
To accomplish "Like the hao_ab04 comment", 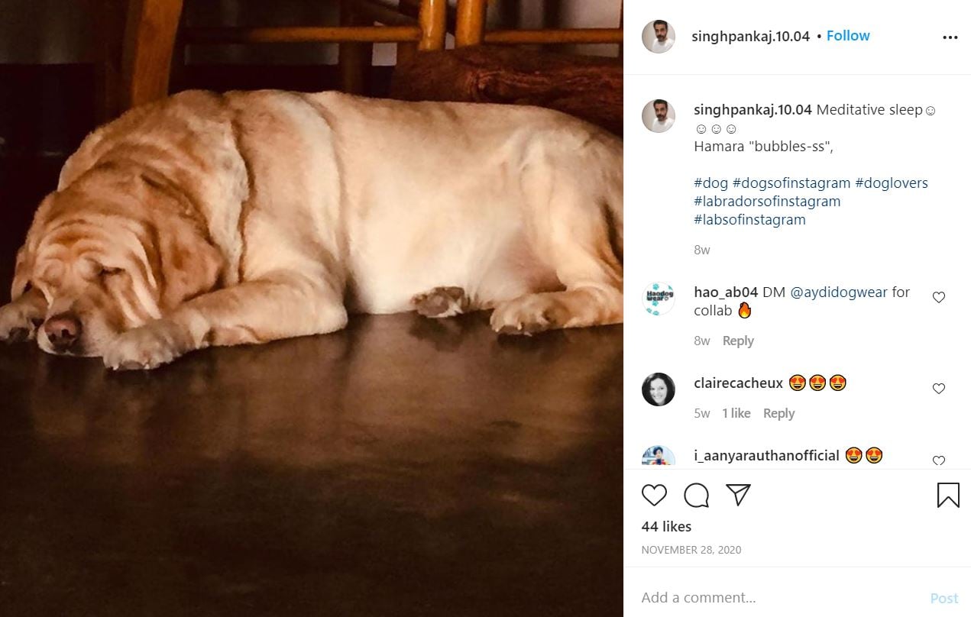I will point(939,298).
